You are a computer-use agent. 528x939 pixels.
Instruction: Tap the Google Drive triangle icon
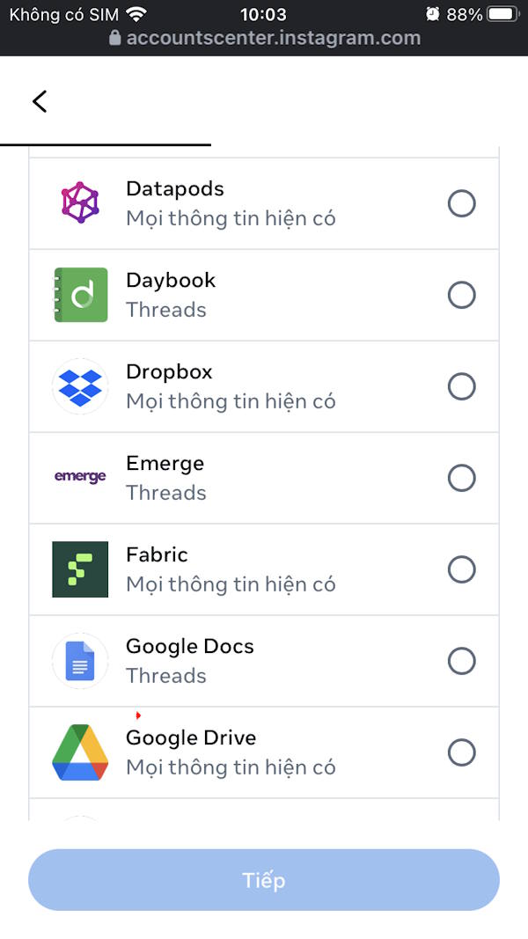click(80, 752)
